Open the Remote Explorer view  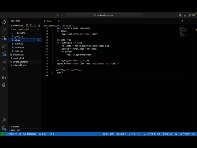click(4, 62)
